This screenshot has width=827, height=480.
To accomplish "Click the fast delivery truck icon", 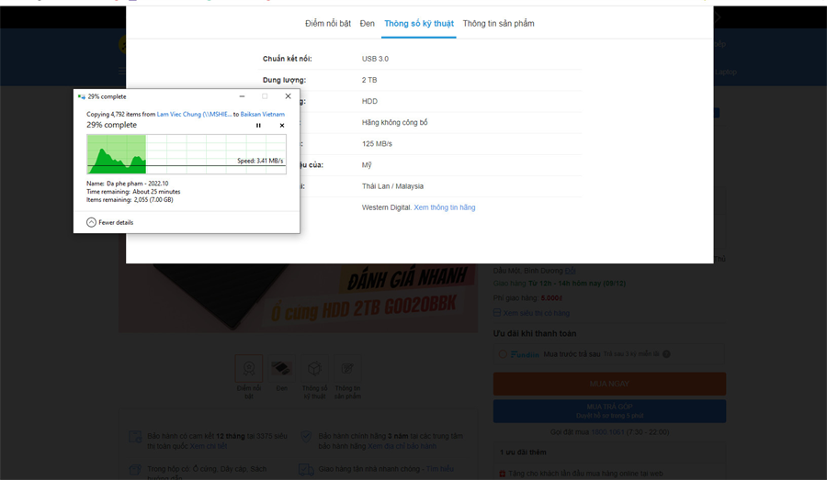I will pos(306,469).
